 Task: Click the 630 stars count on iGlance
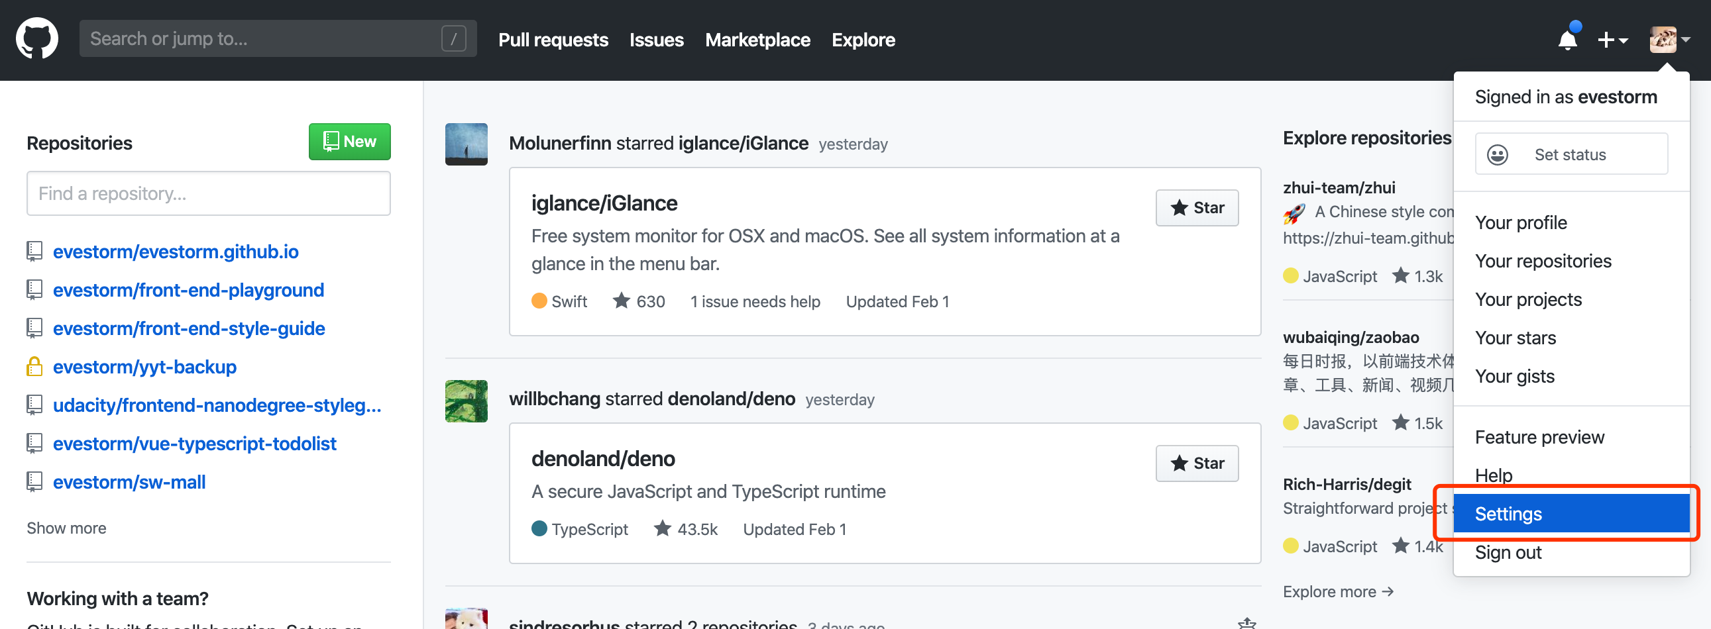[x=639, y=301]
